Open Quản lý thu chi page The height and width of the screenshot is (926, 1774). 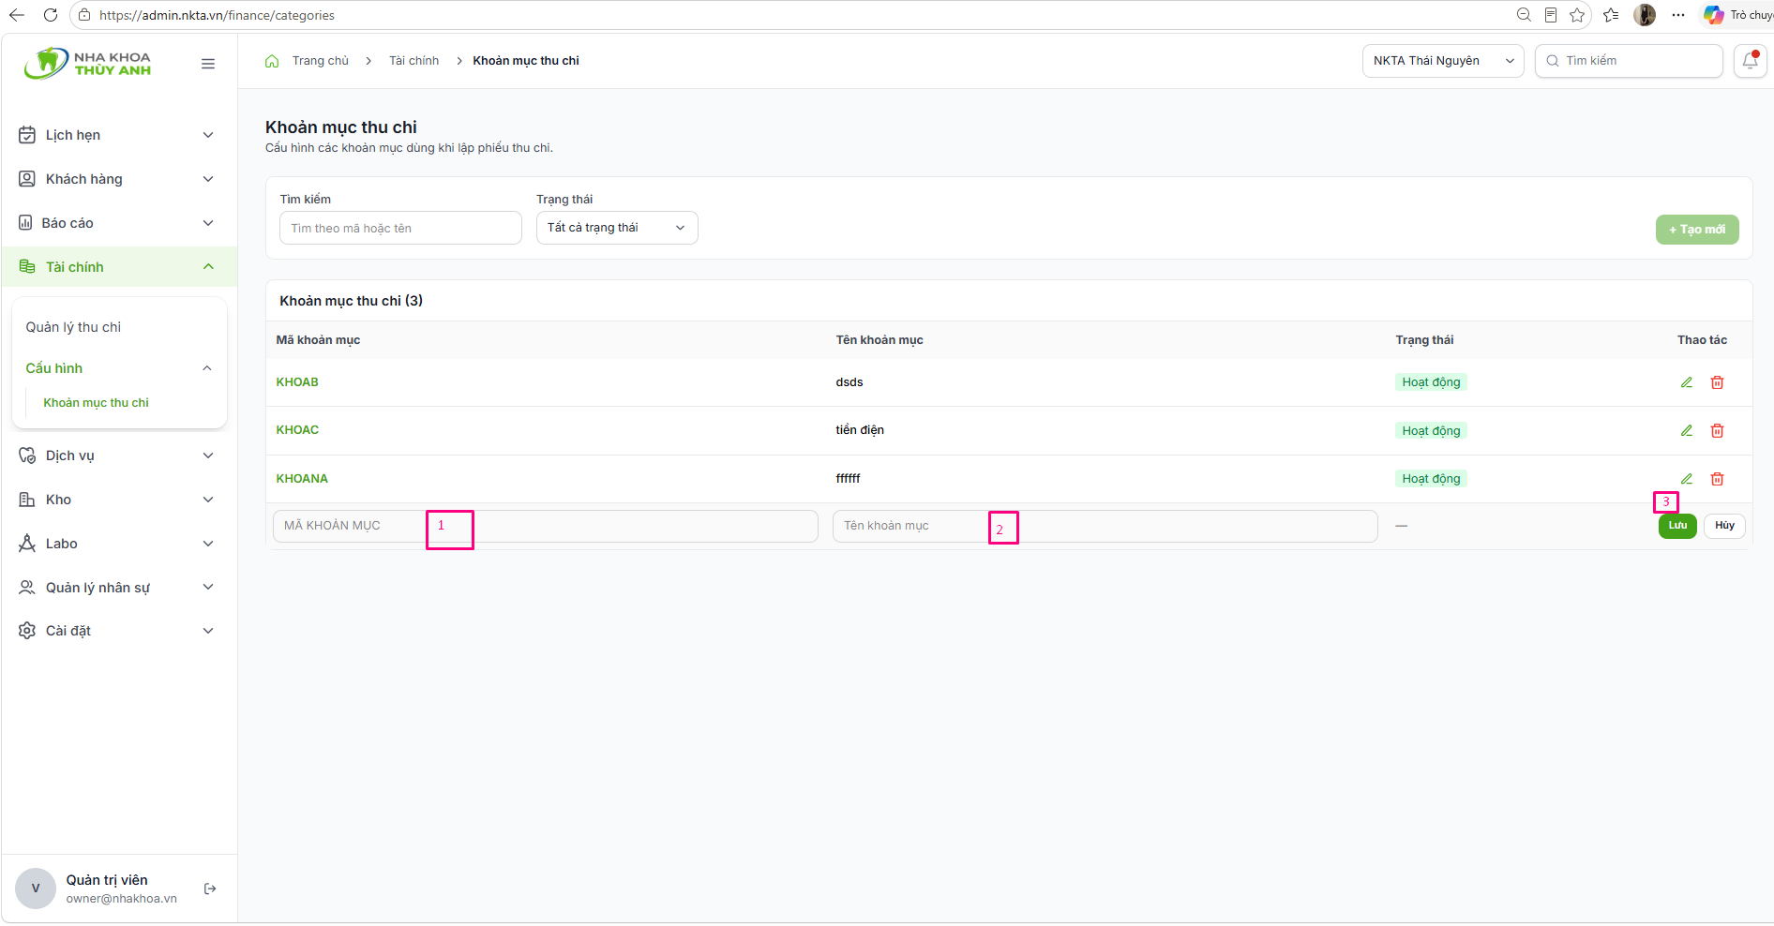pos(73,327)
